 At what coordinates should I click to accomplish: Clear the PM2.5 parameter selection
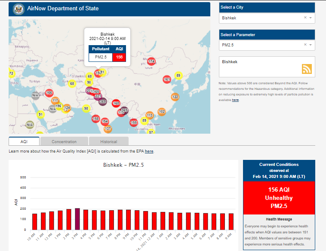(305, 45)
